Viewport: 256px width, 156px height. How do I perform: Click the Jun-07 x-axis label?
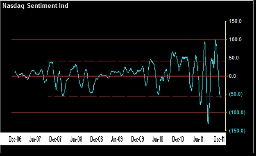coord(35,139)
